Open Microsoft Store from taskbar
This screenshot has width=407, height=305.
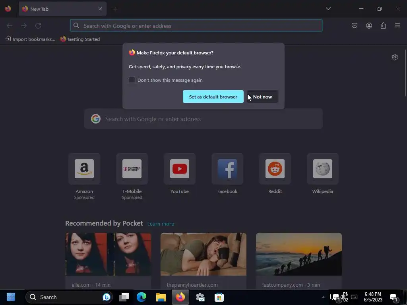click(219, 297)
